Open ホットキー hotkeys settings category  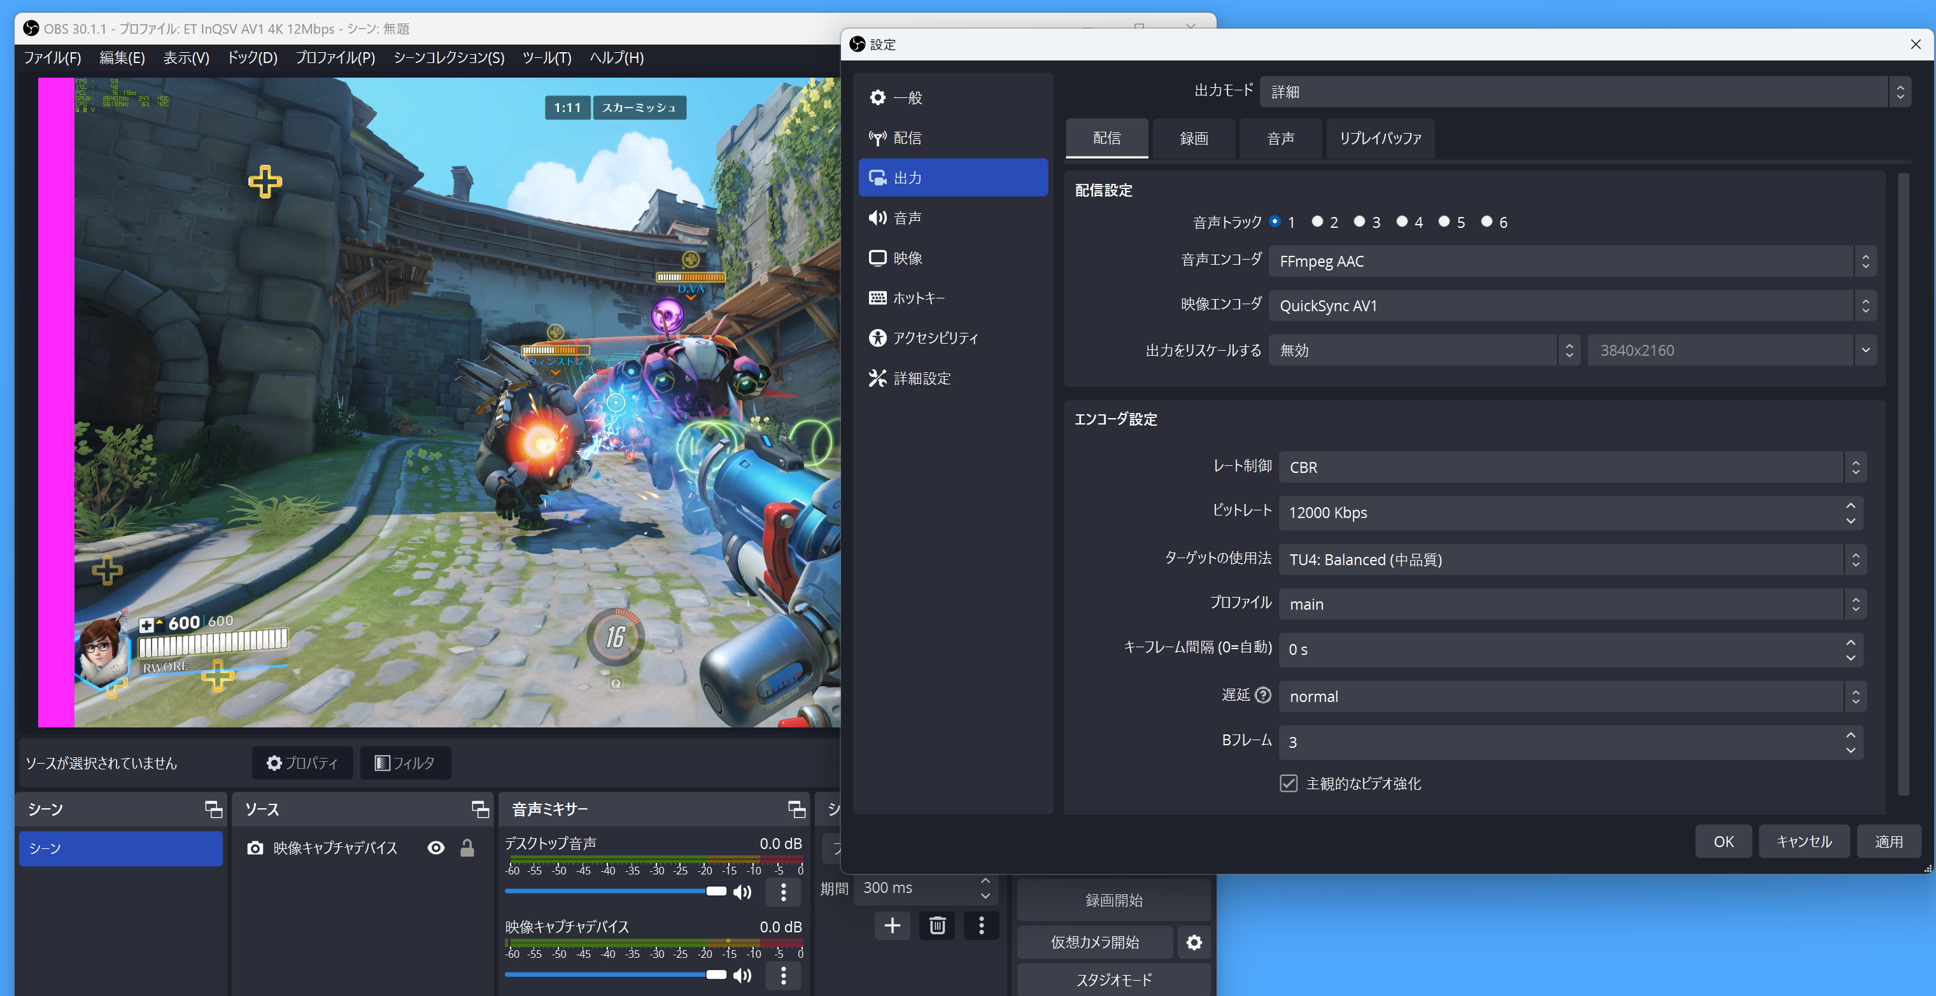tap(952, 298)
